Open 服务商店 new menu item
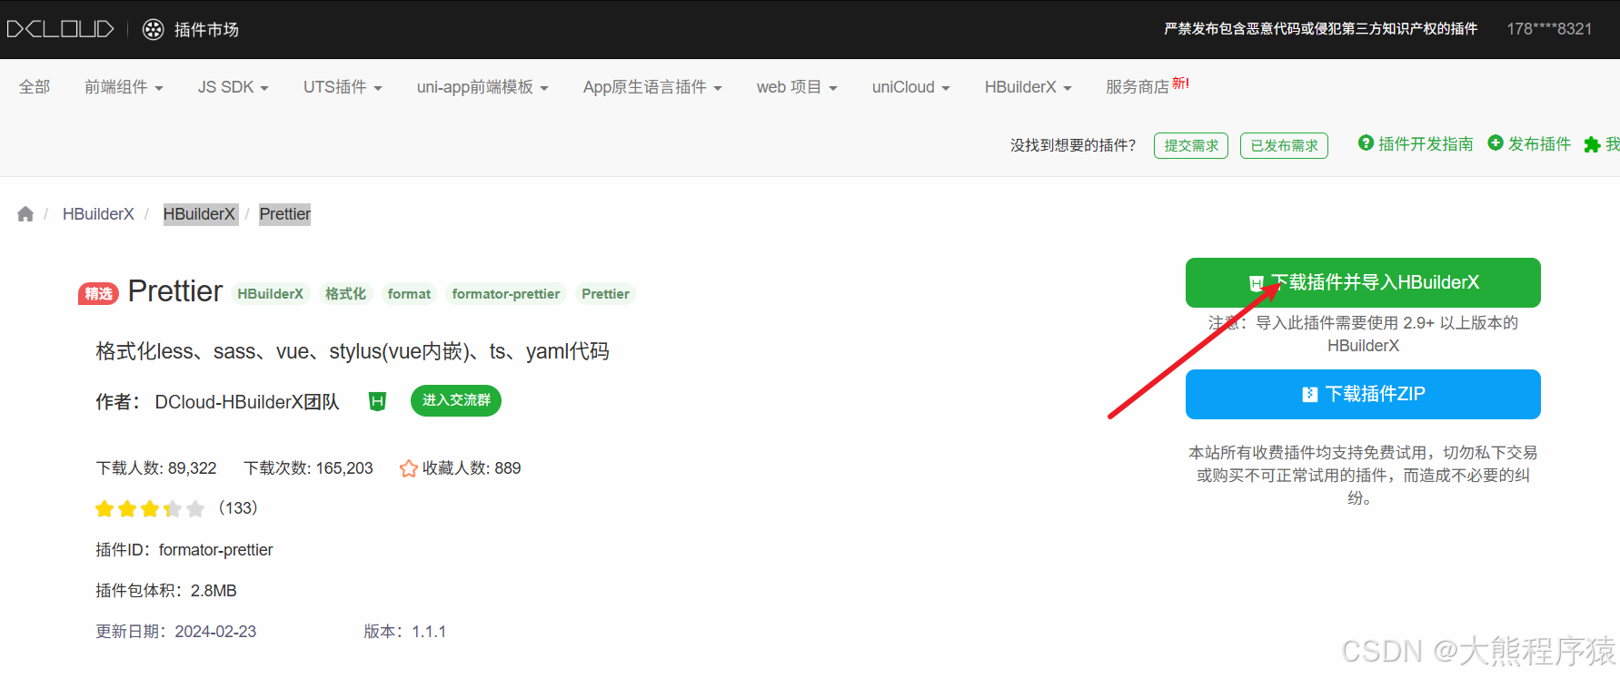 pyautogui.click(x=1147, y=86)
